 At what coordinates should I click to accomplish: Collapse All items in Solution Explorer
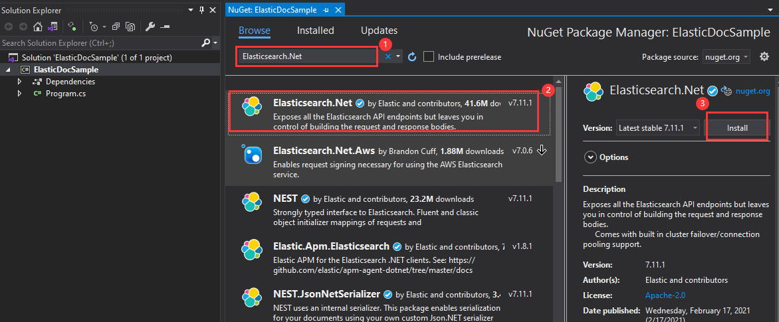(116, 27)
